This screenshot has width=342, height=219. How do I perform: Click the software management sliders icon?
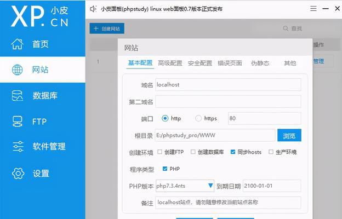[18, 146]
